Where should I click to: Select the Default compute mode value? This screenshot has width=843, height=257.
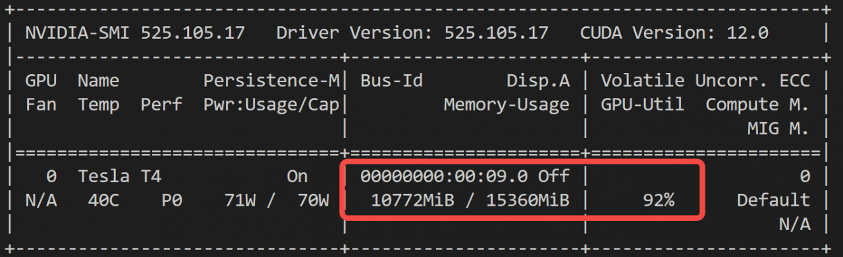tap(773, 200)
